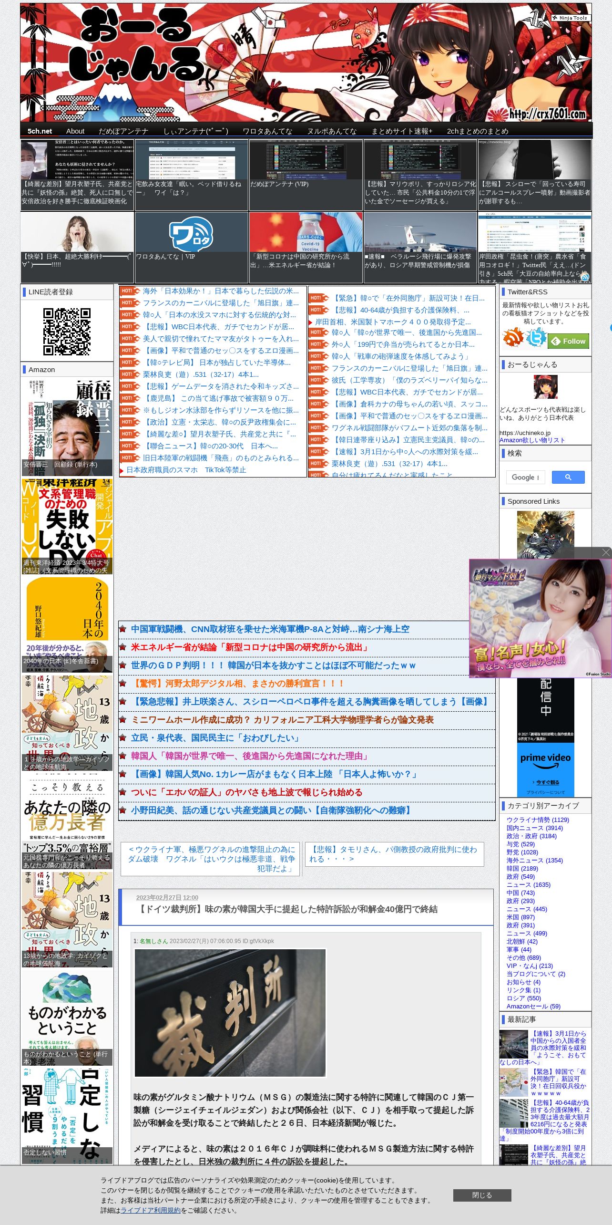Click the おーるじゃんる profile avatar image
The image size is (612, 1225).
pos(546,387)
